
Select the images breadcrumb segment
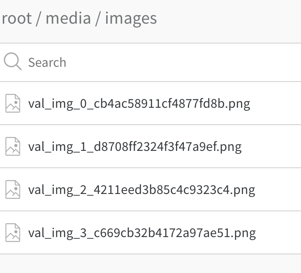tap(131, 19)
